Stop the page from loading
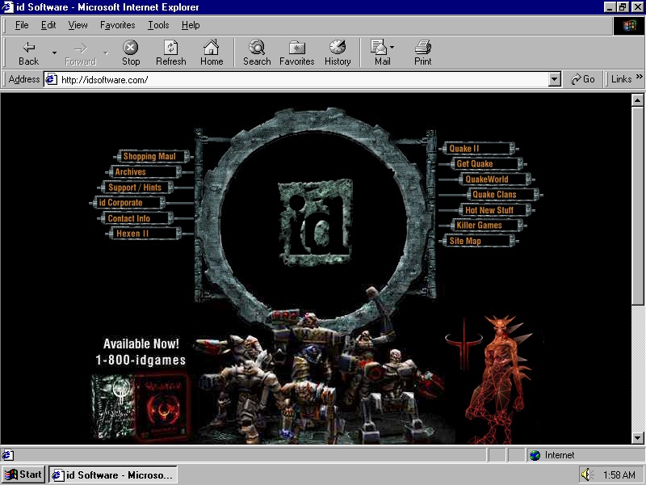Viewport: 646px width, 485px height. pos(131,53)
